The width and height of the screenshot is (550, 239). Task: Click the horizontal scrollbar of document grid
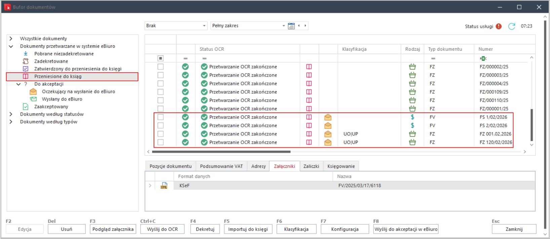coord(221,152)
